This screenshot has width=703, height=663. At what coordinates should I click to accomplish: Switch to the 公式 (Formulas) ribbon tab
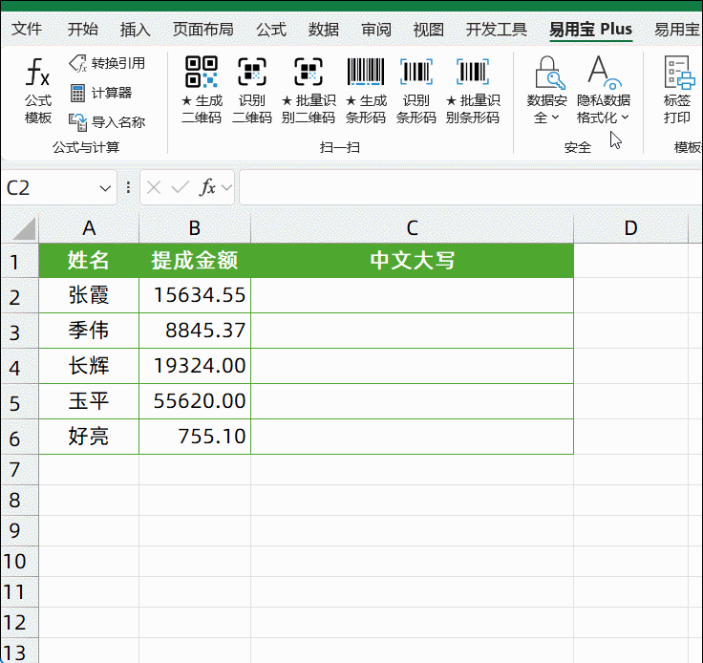[x=271, y=30]
